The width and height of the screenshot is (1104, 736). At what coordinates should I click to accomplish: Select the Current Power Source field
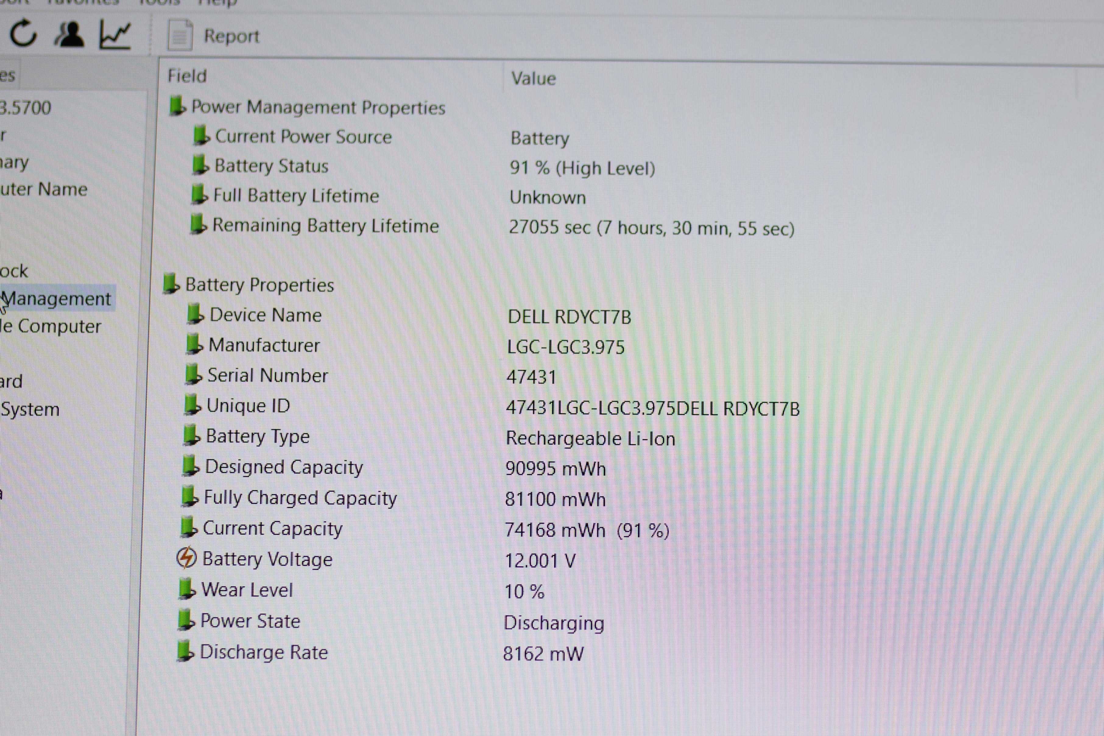coord(303,137)
